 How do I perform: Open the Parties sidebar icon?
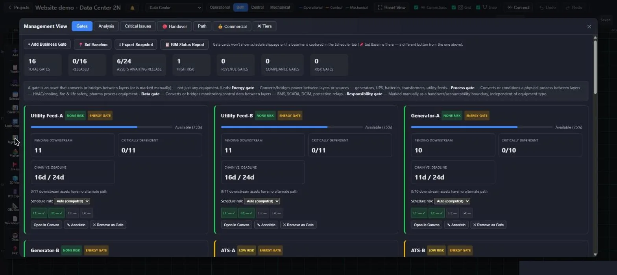click(x=15, y=82)
